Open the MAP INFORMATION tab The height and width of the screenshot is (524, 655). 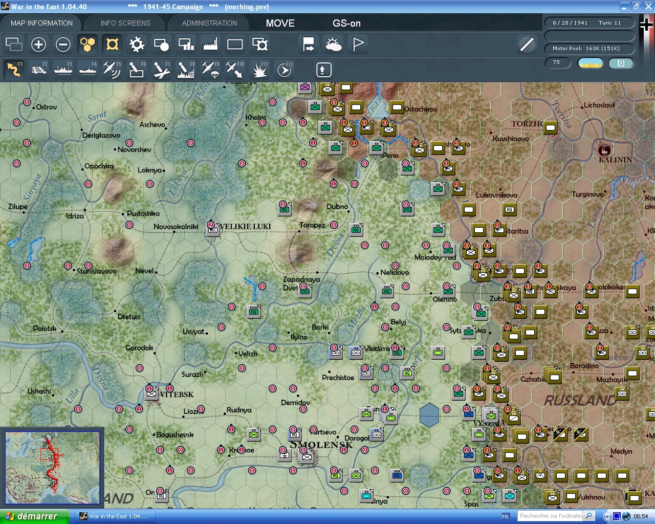point(41,23)
